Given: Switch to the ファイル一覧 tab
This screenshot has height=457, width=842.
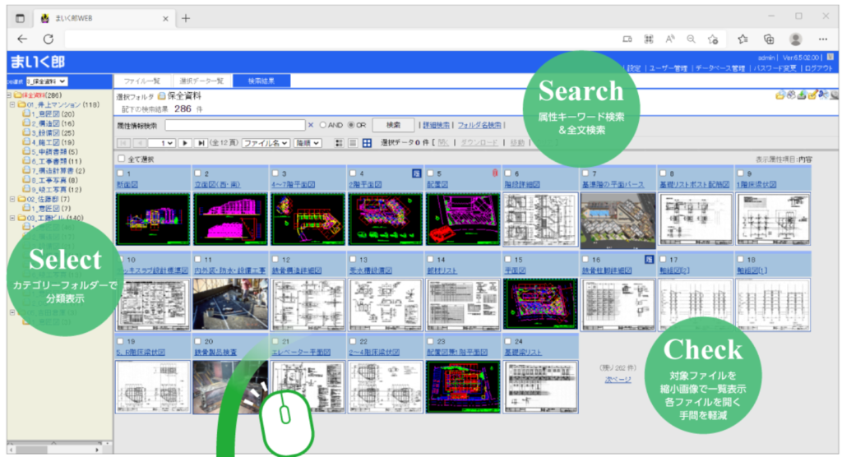Looking at the screenshot, I should pyautogui.click(x=140, y=81).
